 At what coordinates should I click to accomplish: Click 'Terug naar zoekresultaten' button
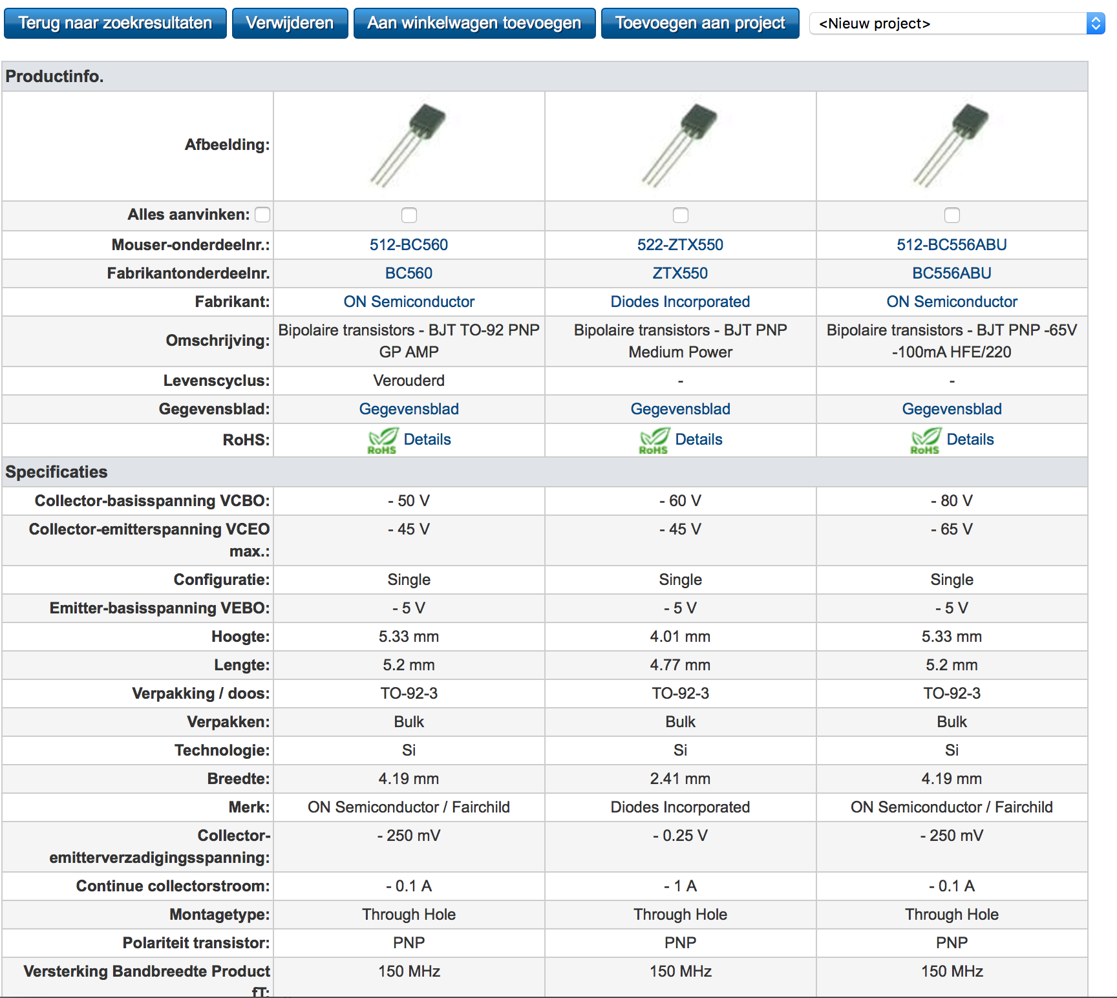pyautogui.click(x=115, y=23)
